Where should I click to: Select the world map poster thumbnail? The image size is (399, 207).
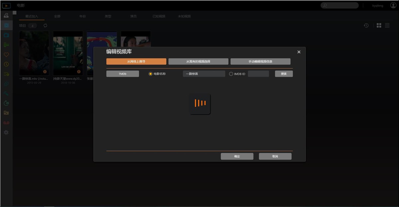[102, 39]
